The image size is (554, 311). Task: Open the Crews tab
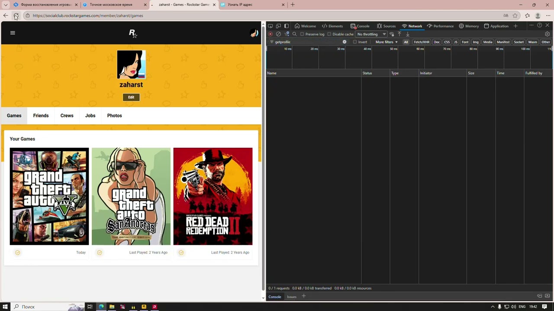click(x=67, y=116)
